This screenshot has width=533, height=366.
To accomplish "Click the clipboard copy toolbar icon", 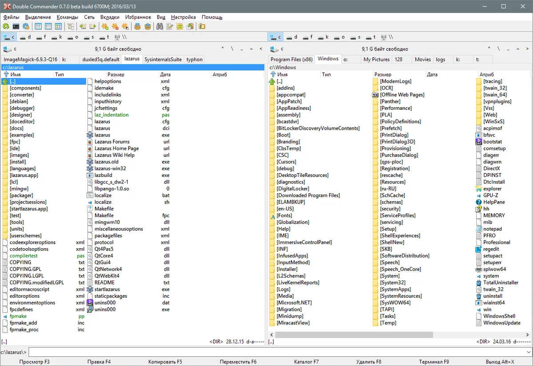I will (190, 27).
